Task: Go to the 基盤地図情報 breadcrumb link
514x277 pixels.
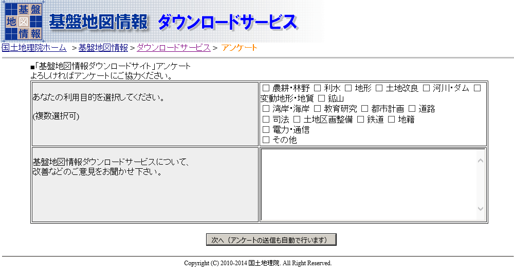Action: pyautogui.click(x=103, y=48)
